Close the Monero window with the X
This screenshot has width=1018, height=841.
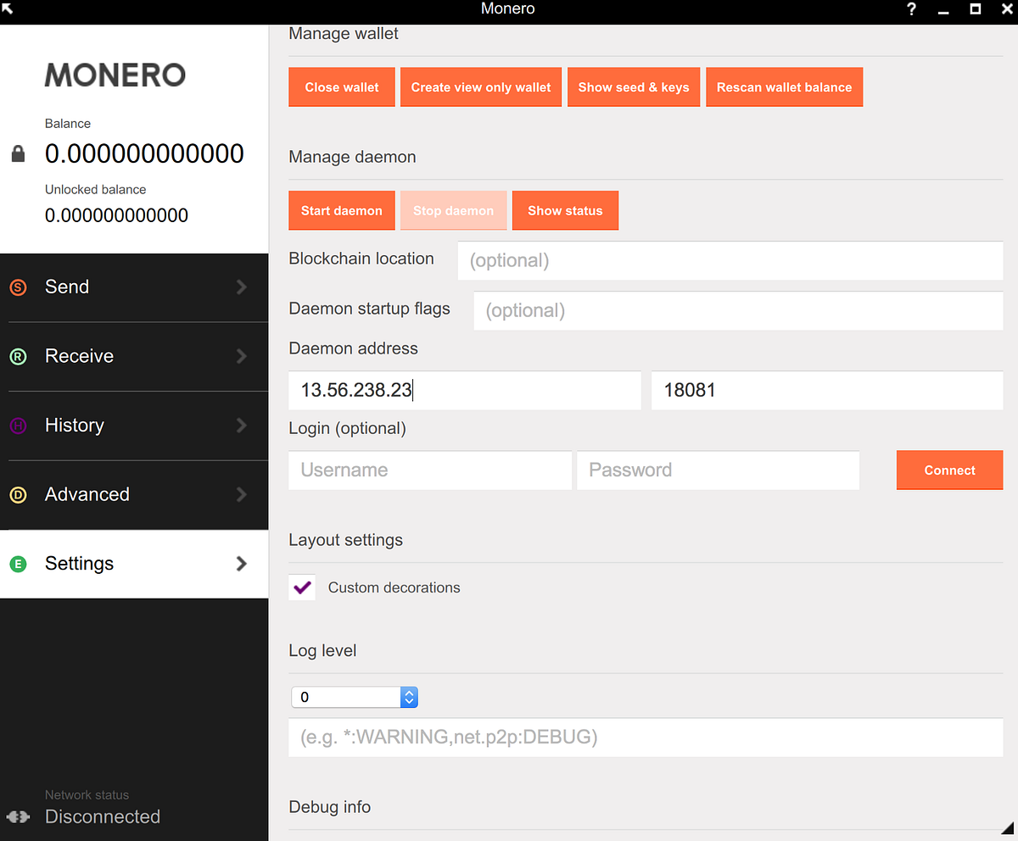(1006, 9)
